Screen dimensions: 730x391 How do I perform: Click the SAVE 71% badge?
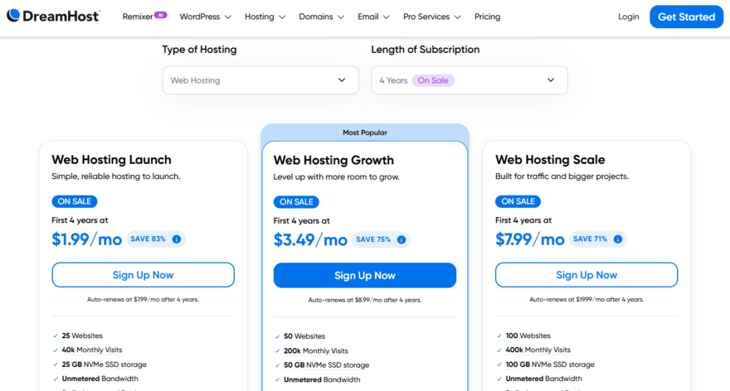[598, 239]
